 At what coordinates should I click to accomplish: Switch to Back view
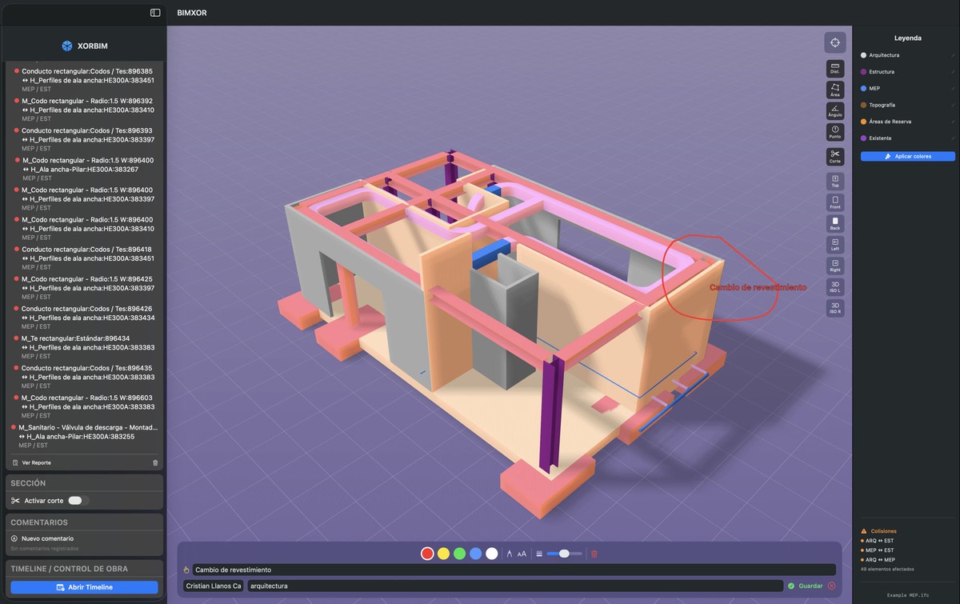pos(834,223)
